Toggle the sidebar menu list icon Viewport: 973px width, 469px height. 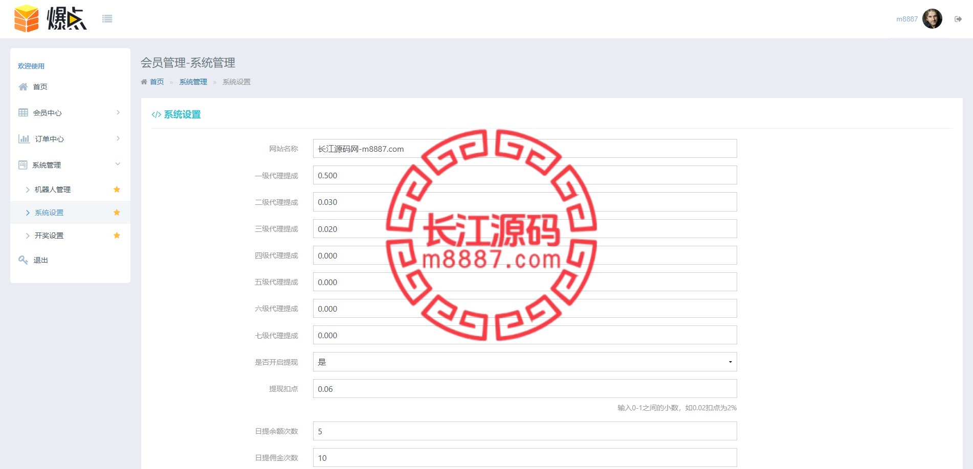107,19
